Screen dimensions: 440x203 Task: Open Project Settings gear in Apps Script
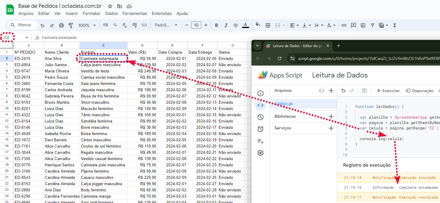pos(260,153)
